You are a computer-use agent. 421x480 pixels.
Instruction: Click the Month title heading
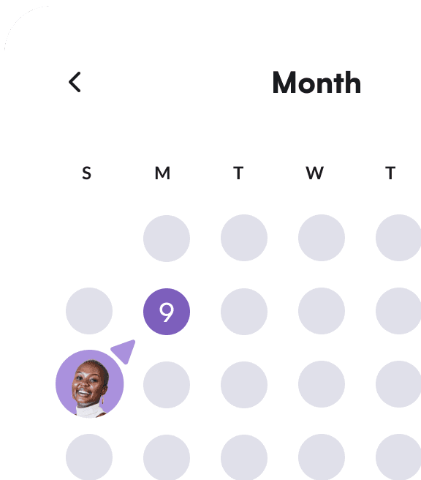point(316,83)
